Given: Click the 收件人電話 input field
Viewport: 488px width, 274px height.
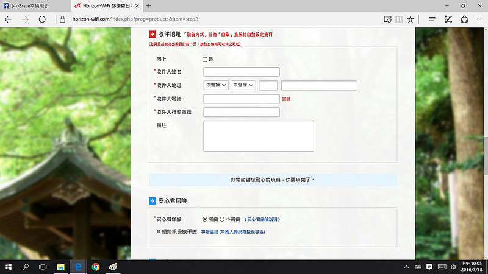Looking at the screenshot, I should [242, 99].
